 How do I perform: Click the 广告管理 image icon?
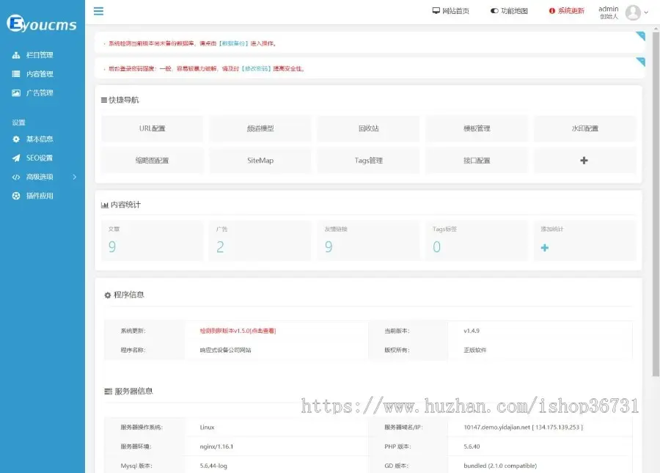(16, 93)
